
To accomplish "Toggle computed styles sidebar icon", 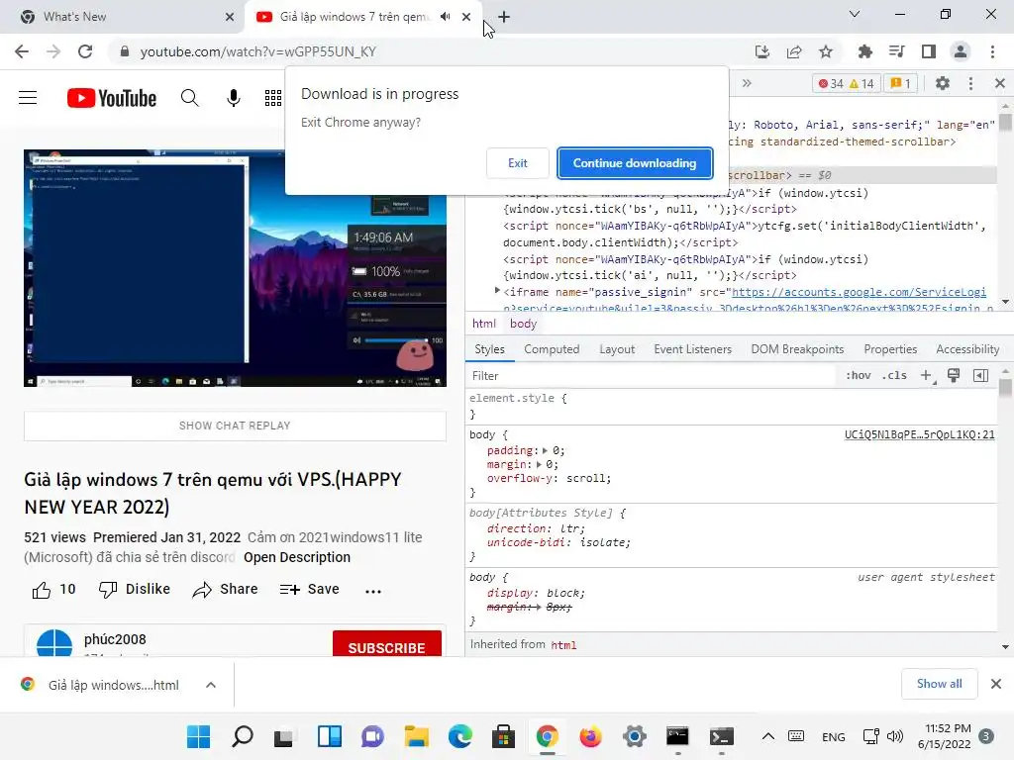I will pyautogui.click(x=980, y=375).
